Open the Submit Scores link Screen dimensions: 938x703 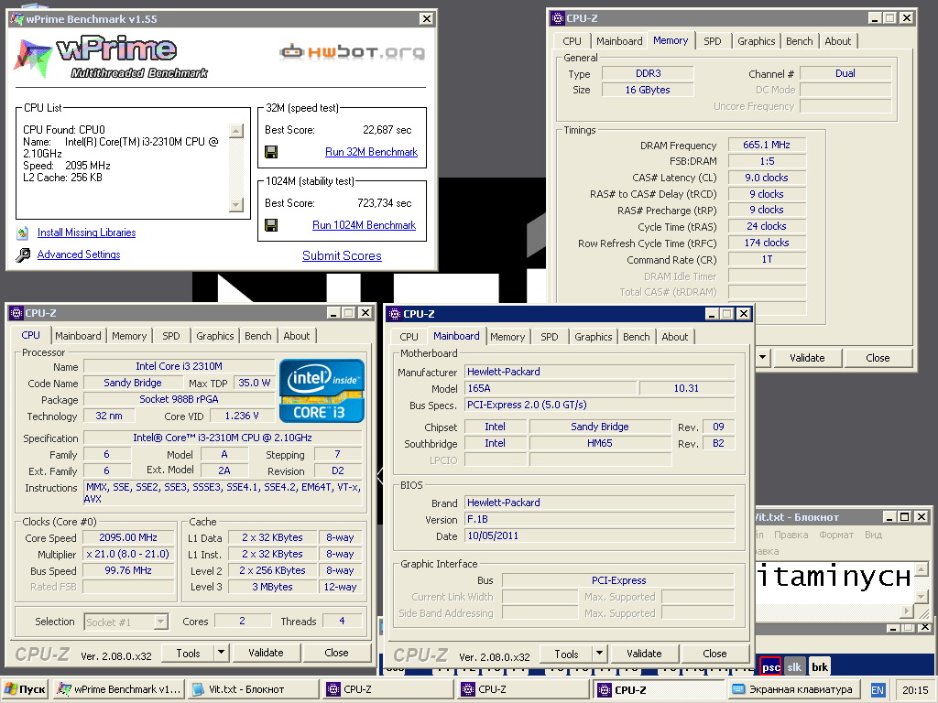(x=342, y=256)
